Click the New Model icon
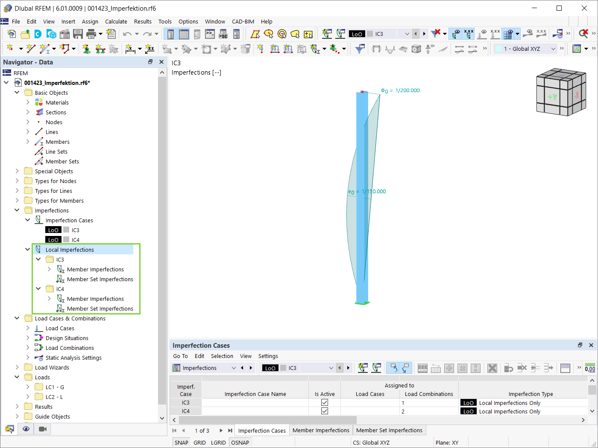Viewport: 598px width, 448px height. point(12,34)
